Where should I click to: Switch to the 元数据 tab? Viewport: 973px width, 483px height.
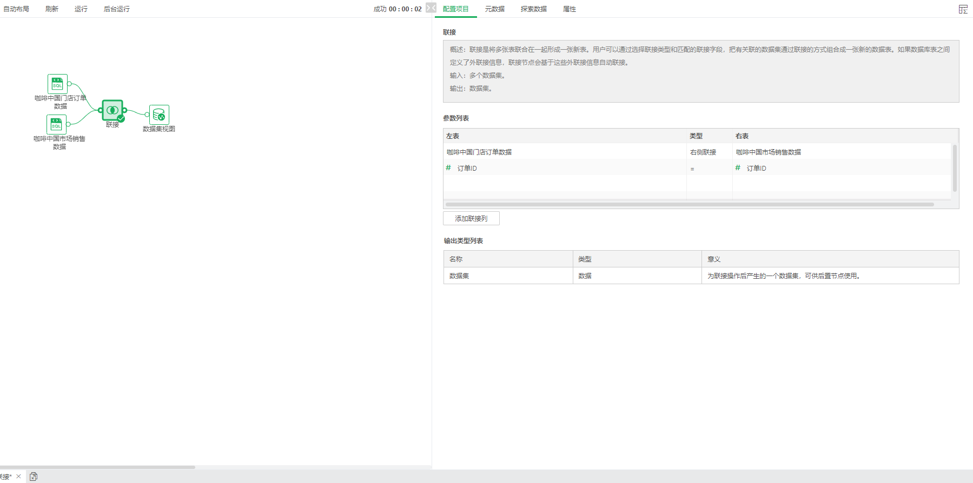pos(494,9)
